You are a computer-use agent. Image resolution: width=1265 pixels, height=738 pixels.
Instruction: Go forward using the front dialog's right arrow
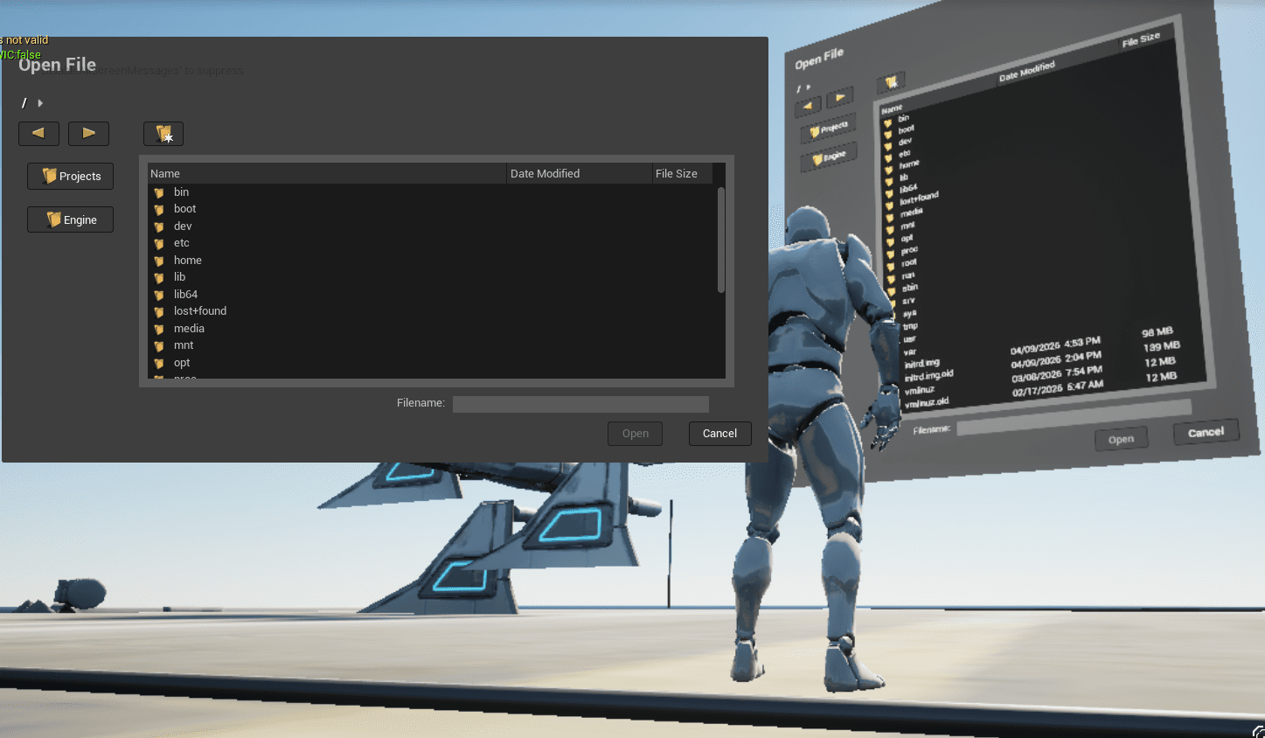pyautogui.click(x=88, y=133)
